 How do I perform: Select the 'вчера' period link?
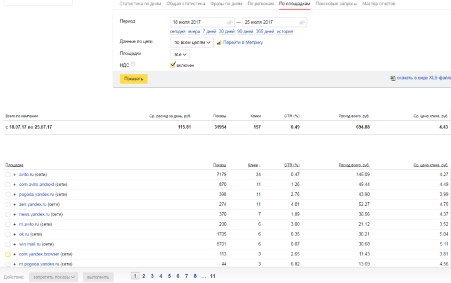tap(194, 31)
